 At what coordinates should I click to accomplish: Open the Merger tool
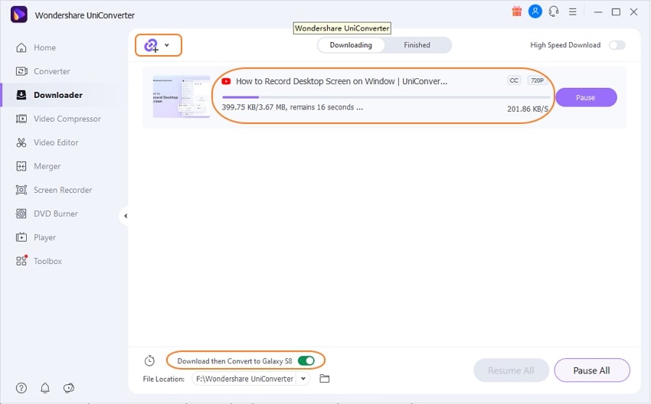coord(47,166)
